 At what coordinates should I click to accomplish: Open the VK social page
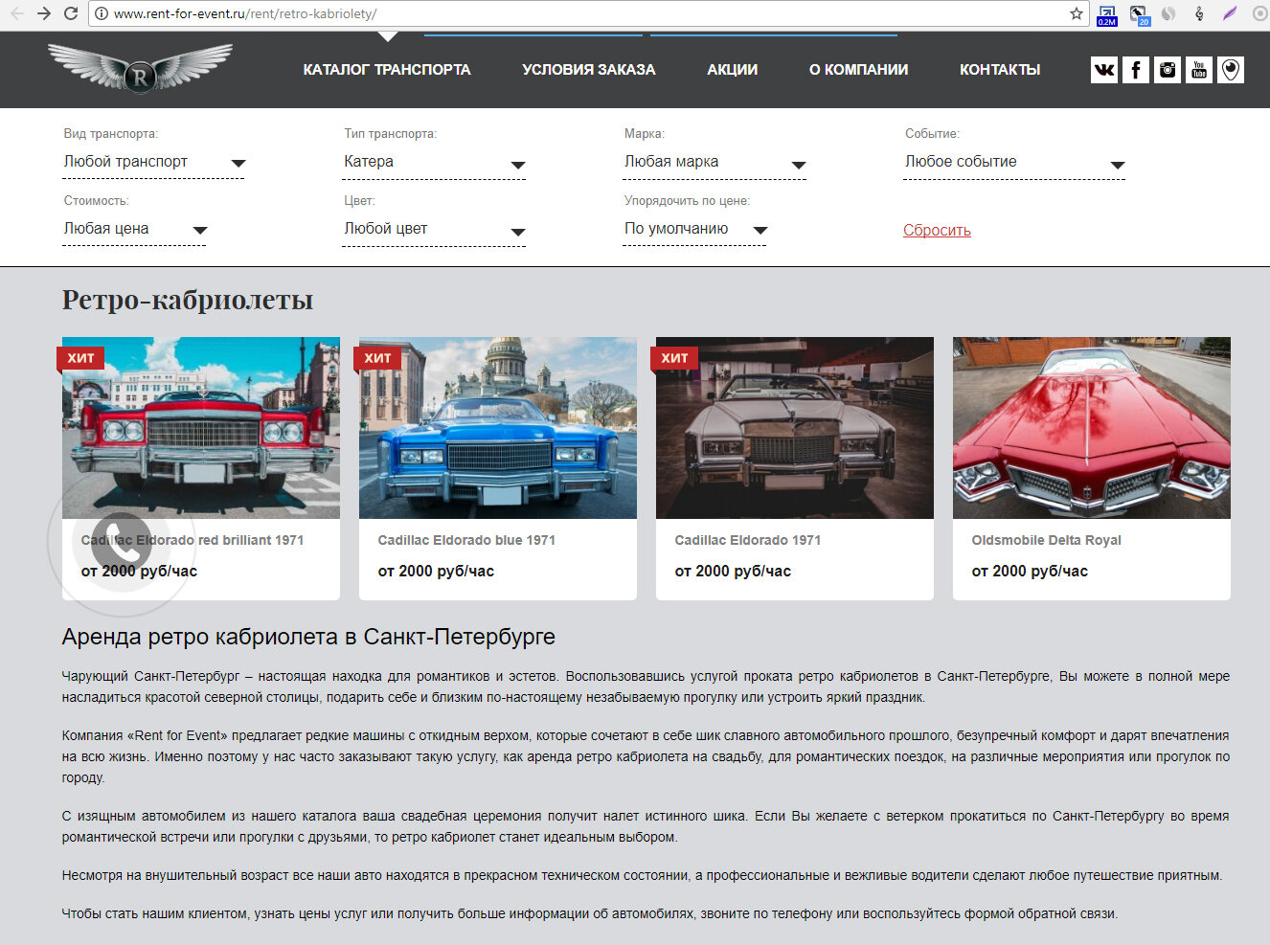(1104, 70)
